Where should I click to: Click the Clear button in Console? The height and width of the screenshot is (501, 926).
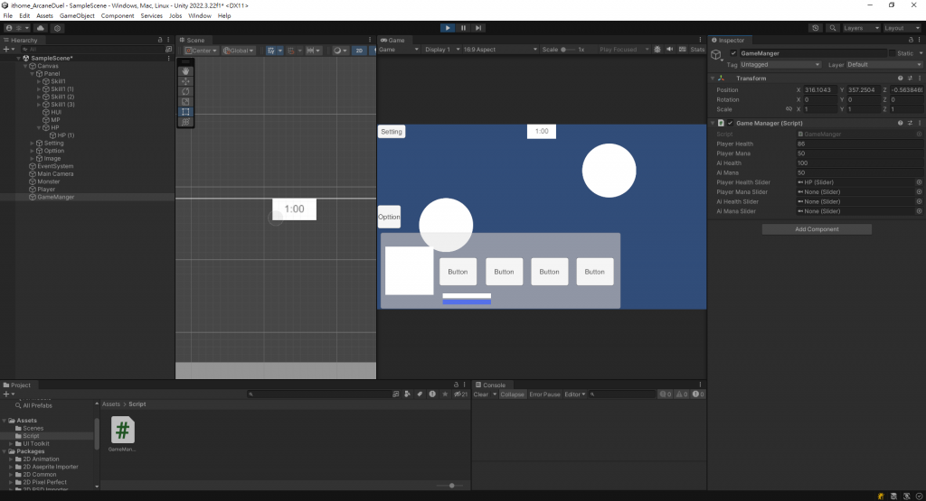(481, 394)
